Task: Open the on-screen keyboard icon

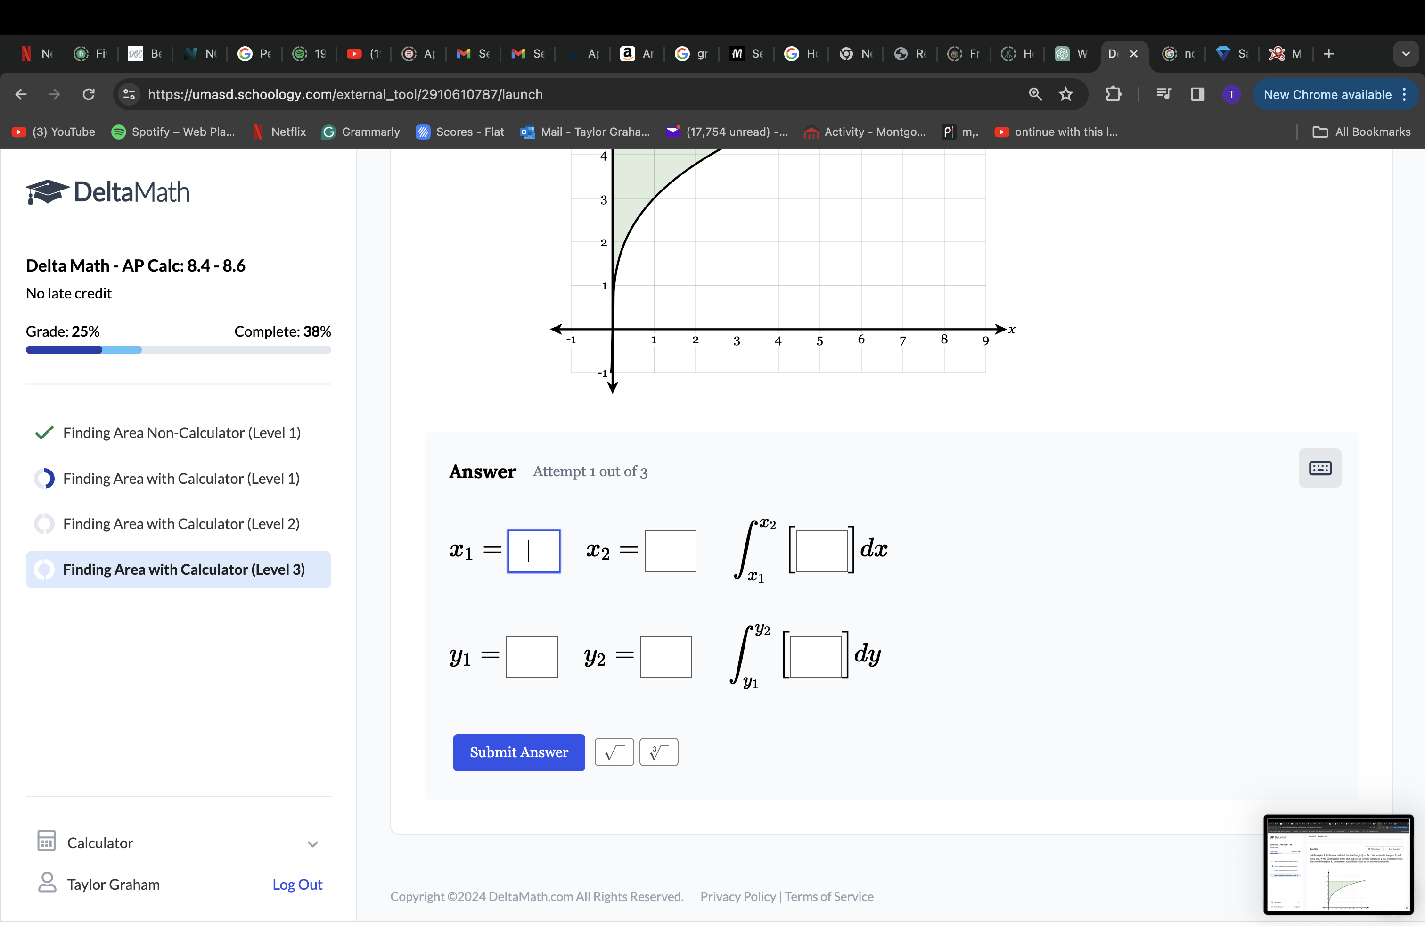Action: click(1319, 468)
